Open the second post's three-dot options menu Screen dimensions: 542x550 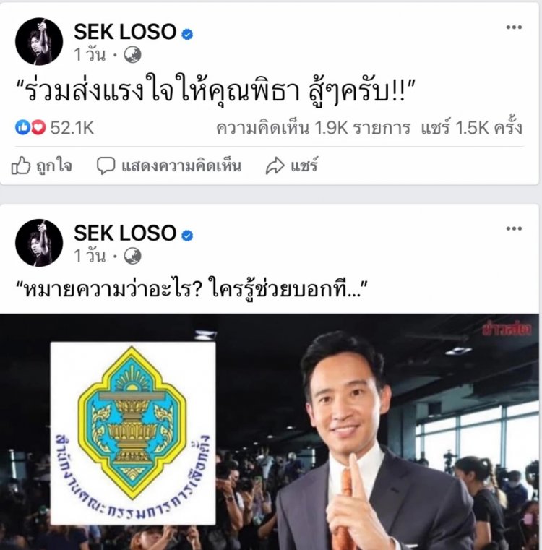point(514,228)
